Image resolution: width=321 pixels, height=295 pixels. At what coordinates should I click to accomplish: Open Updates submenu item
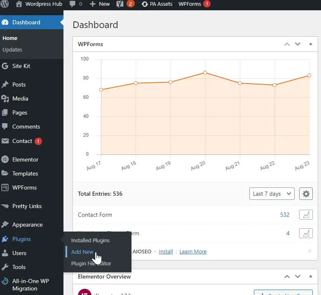(12, 50)
